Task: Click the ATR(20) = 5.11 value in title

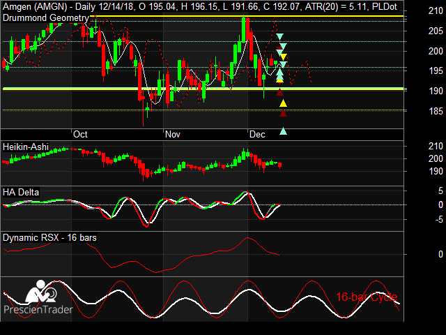Action: tap(337, 6)
